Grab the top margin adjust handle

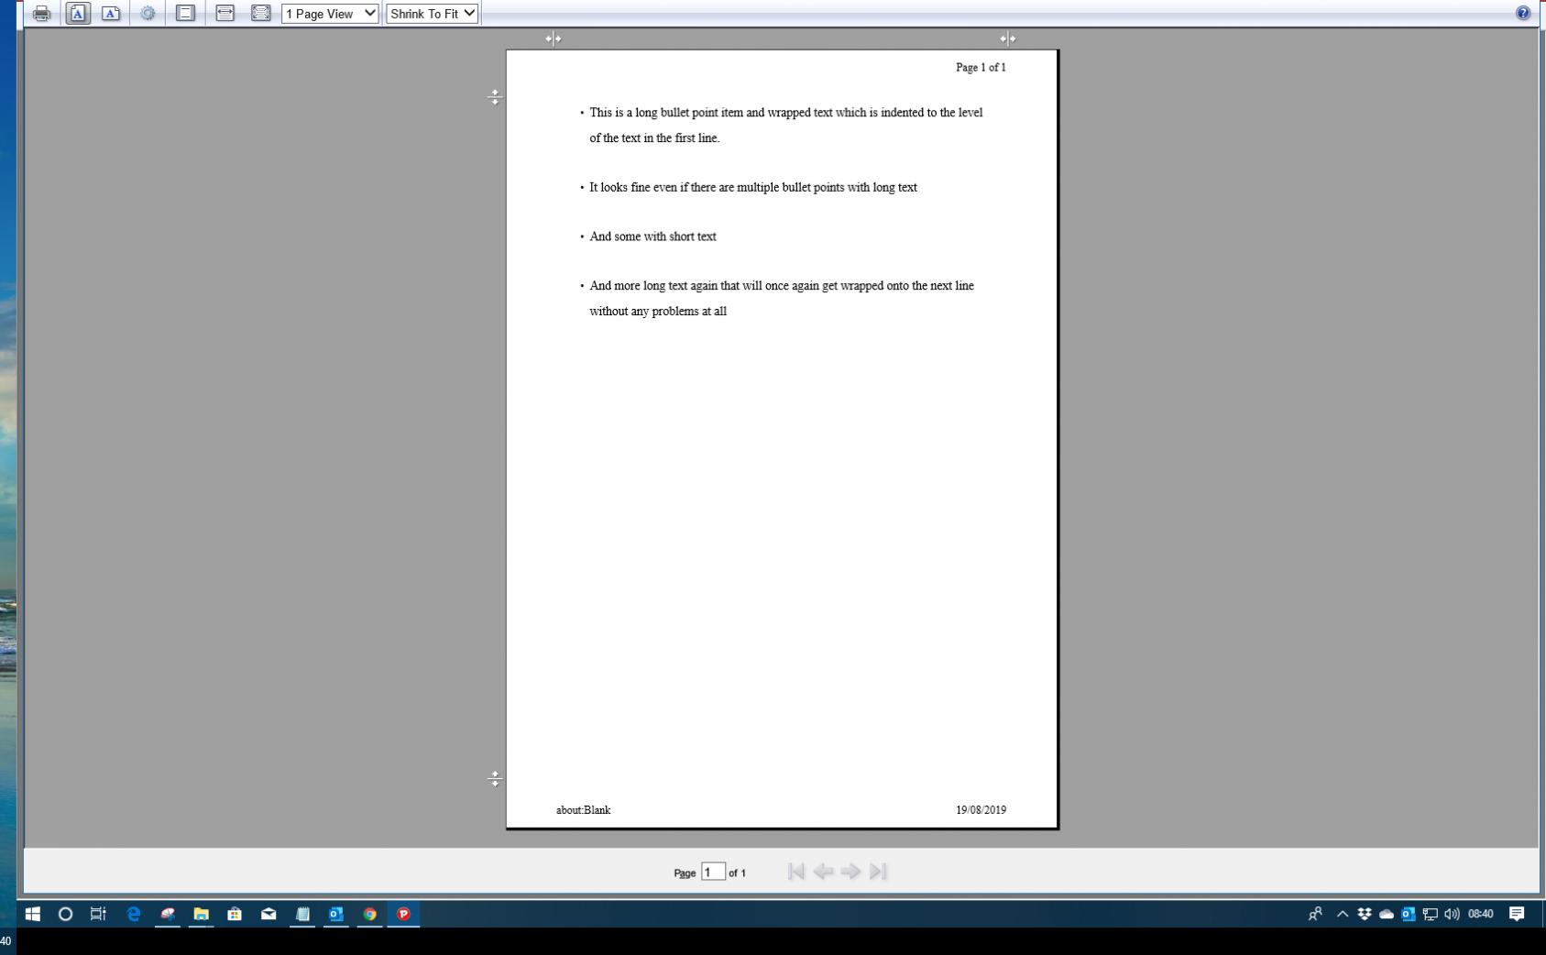(x=495, y=96)
